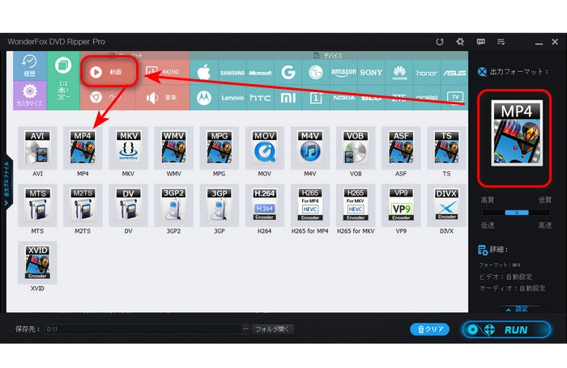The image size is (567, 368).
Task: Open the カスタマイズ customize tab
Action: tap(30, 95)
